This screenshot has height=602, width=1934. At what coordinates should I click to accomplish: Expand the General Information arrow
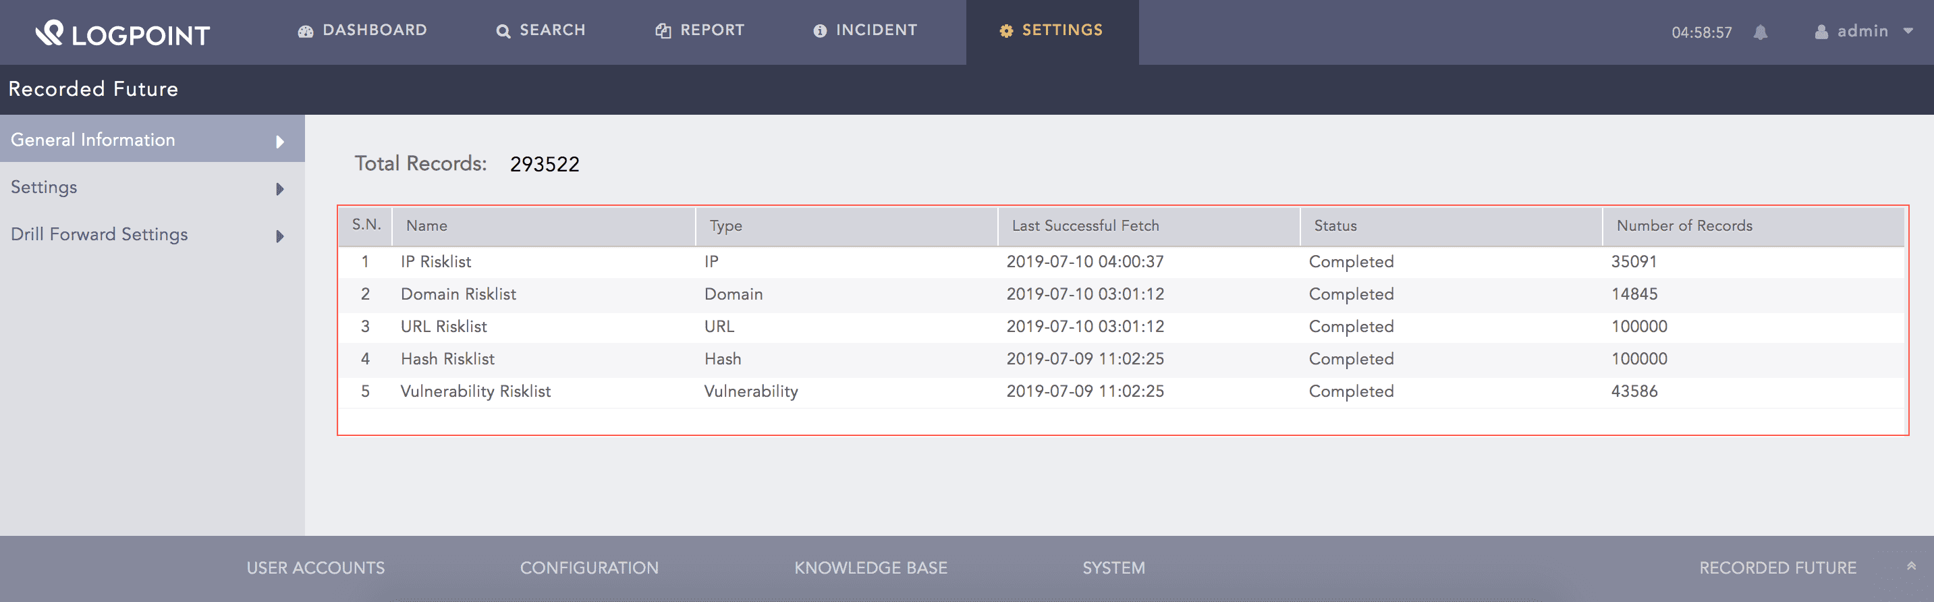click(280, 141)
